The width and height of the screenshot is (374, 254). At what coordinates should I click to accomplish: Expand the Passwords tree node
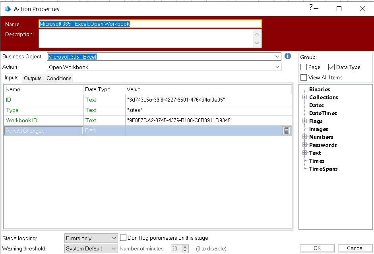(x=304, y=144)
